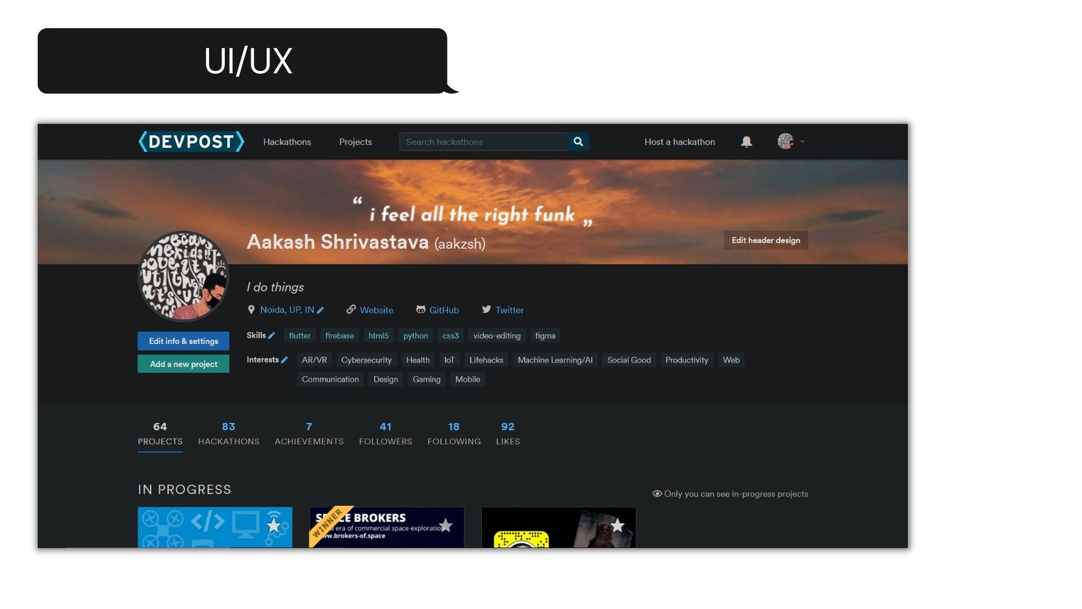Click the Edit info & settings button
This screenshot has height=609, width=1082.
(x=183, y=341)
